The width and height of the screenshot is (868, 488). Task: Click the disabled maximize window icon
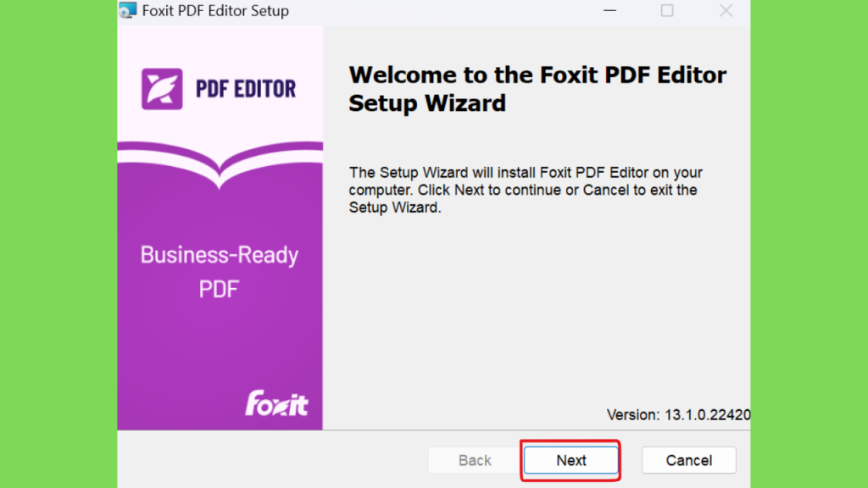pyautogui.click(x=667, y=10)
